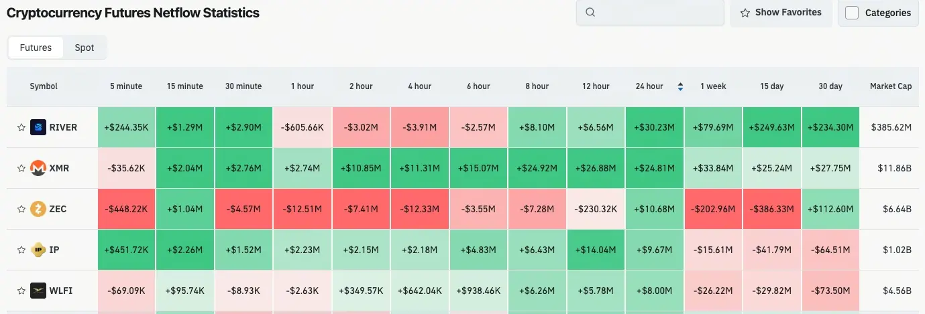Click the sort arrows beside 24 hour

[680, 86]
